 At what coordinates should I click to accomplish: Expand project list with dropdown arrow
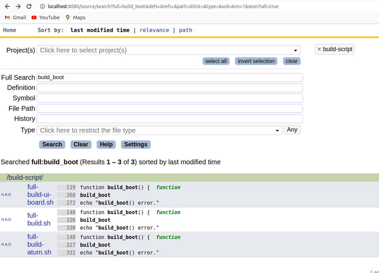295,50
